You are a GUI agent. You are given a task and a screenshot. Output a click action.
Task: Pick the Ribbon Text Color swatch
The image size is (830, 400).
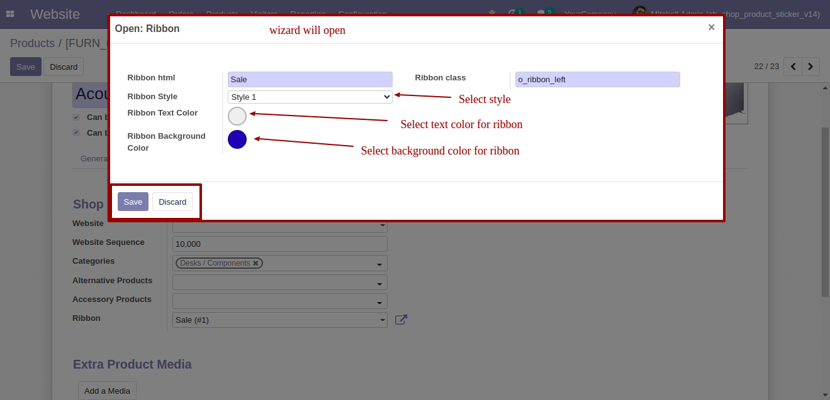[x=237, y=116]
